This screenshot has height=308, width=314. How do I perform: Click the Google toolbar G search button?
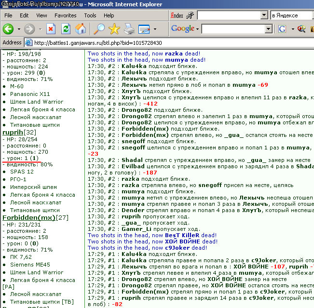tap(282, 29)
